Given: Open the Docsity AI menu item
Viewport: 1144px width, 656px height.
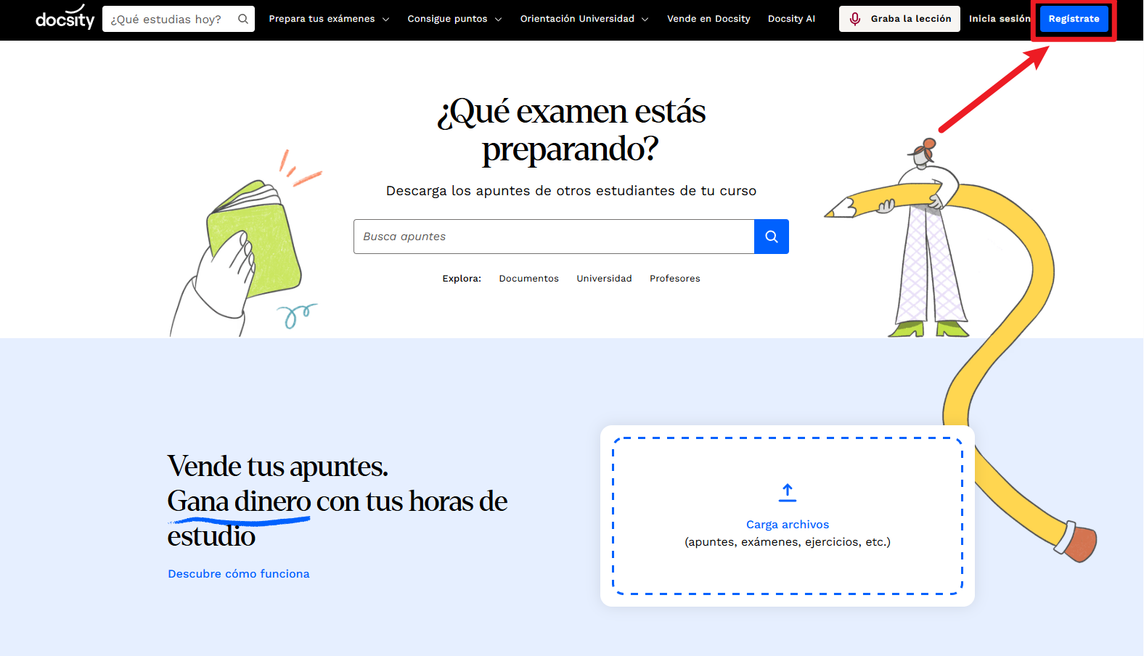Looking at the screenshot, I should [791, 19].
